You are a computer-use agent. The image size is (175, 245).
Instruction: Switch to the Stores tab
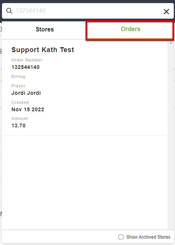coord(44,29)
